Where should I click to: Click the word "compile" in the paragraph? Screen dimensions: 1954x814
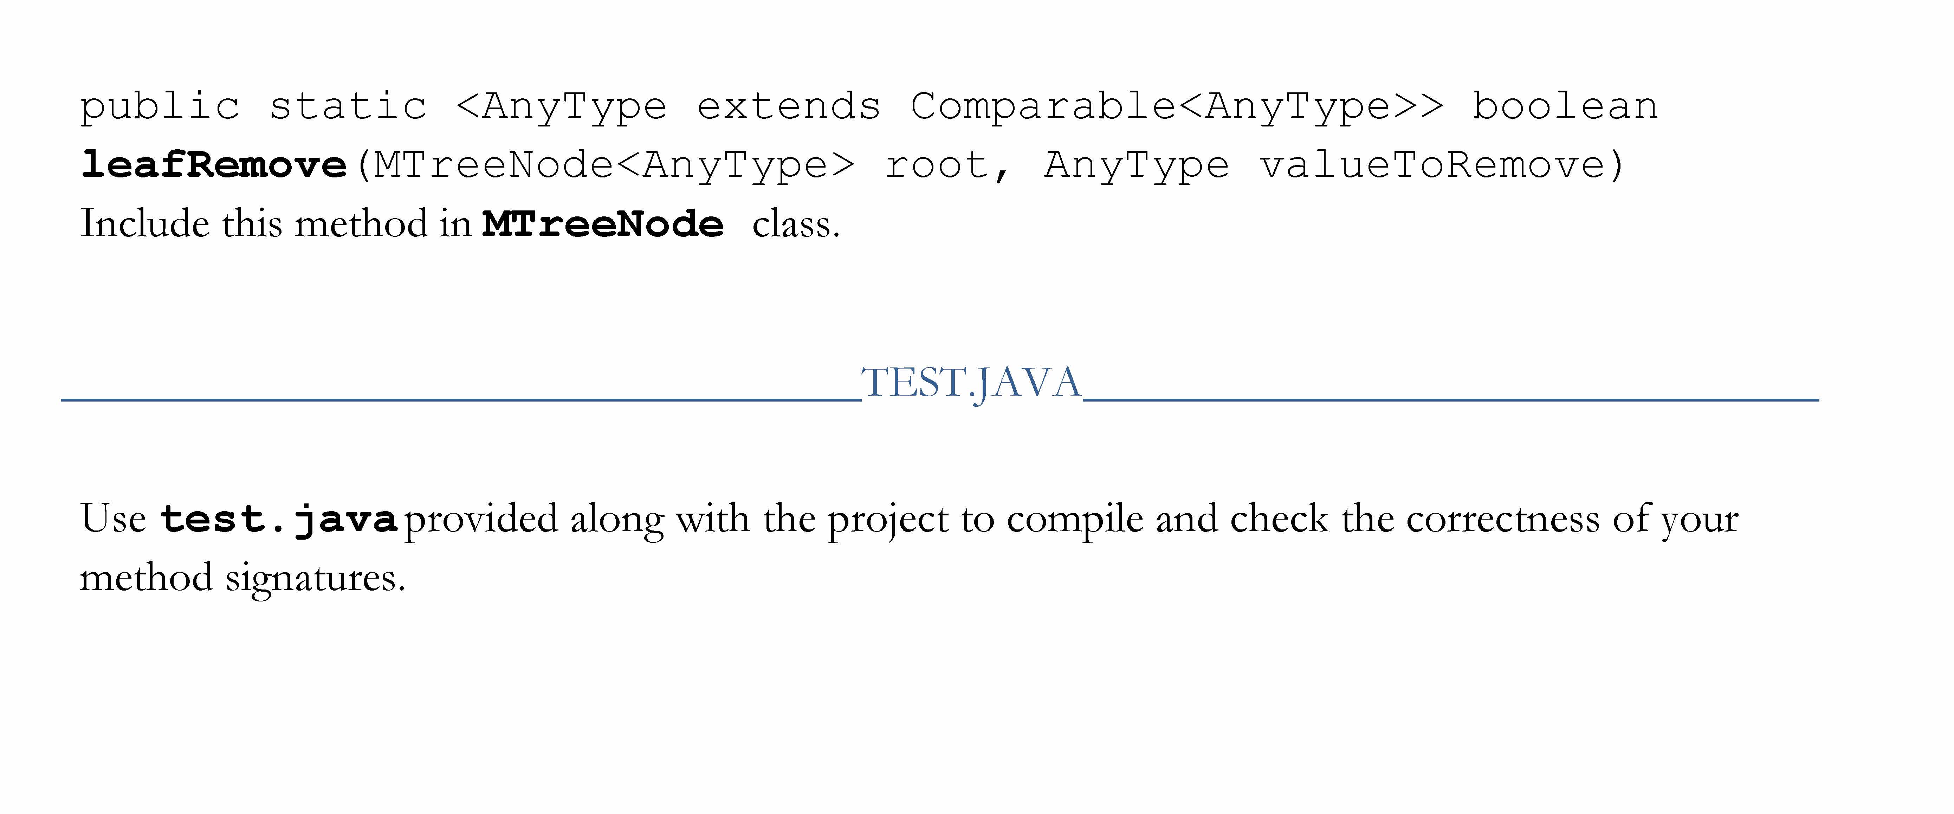[1074, 520]
